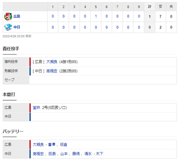Open catcher 會澤 in Hiroshima battery
The image size is (179, 161).
[51, 145]
